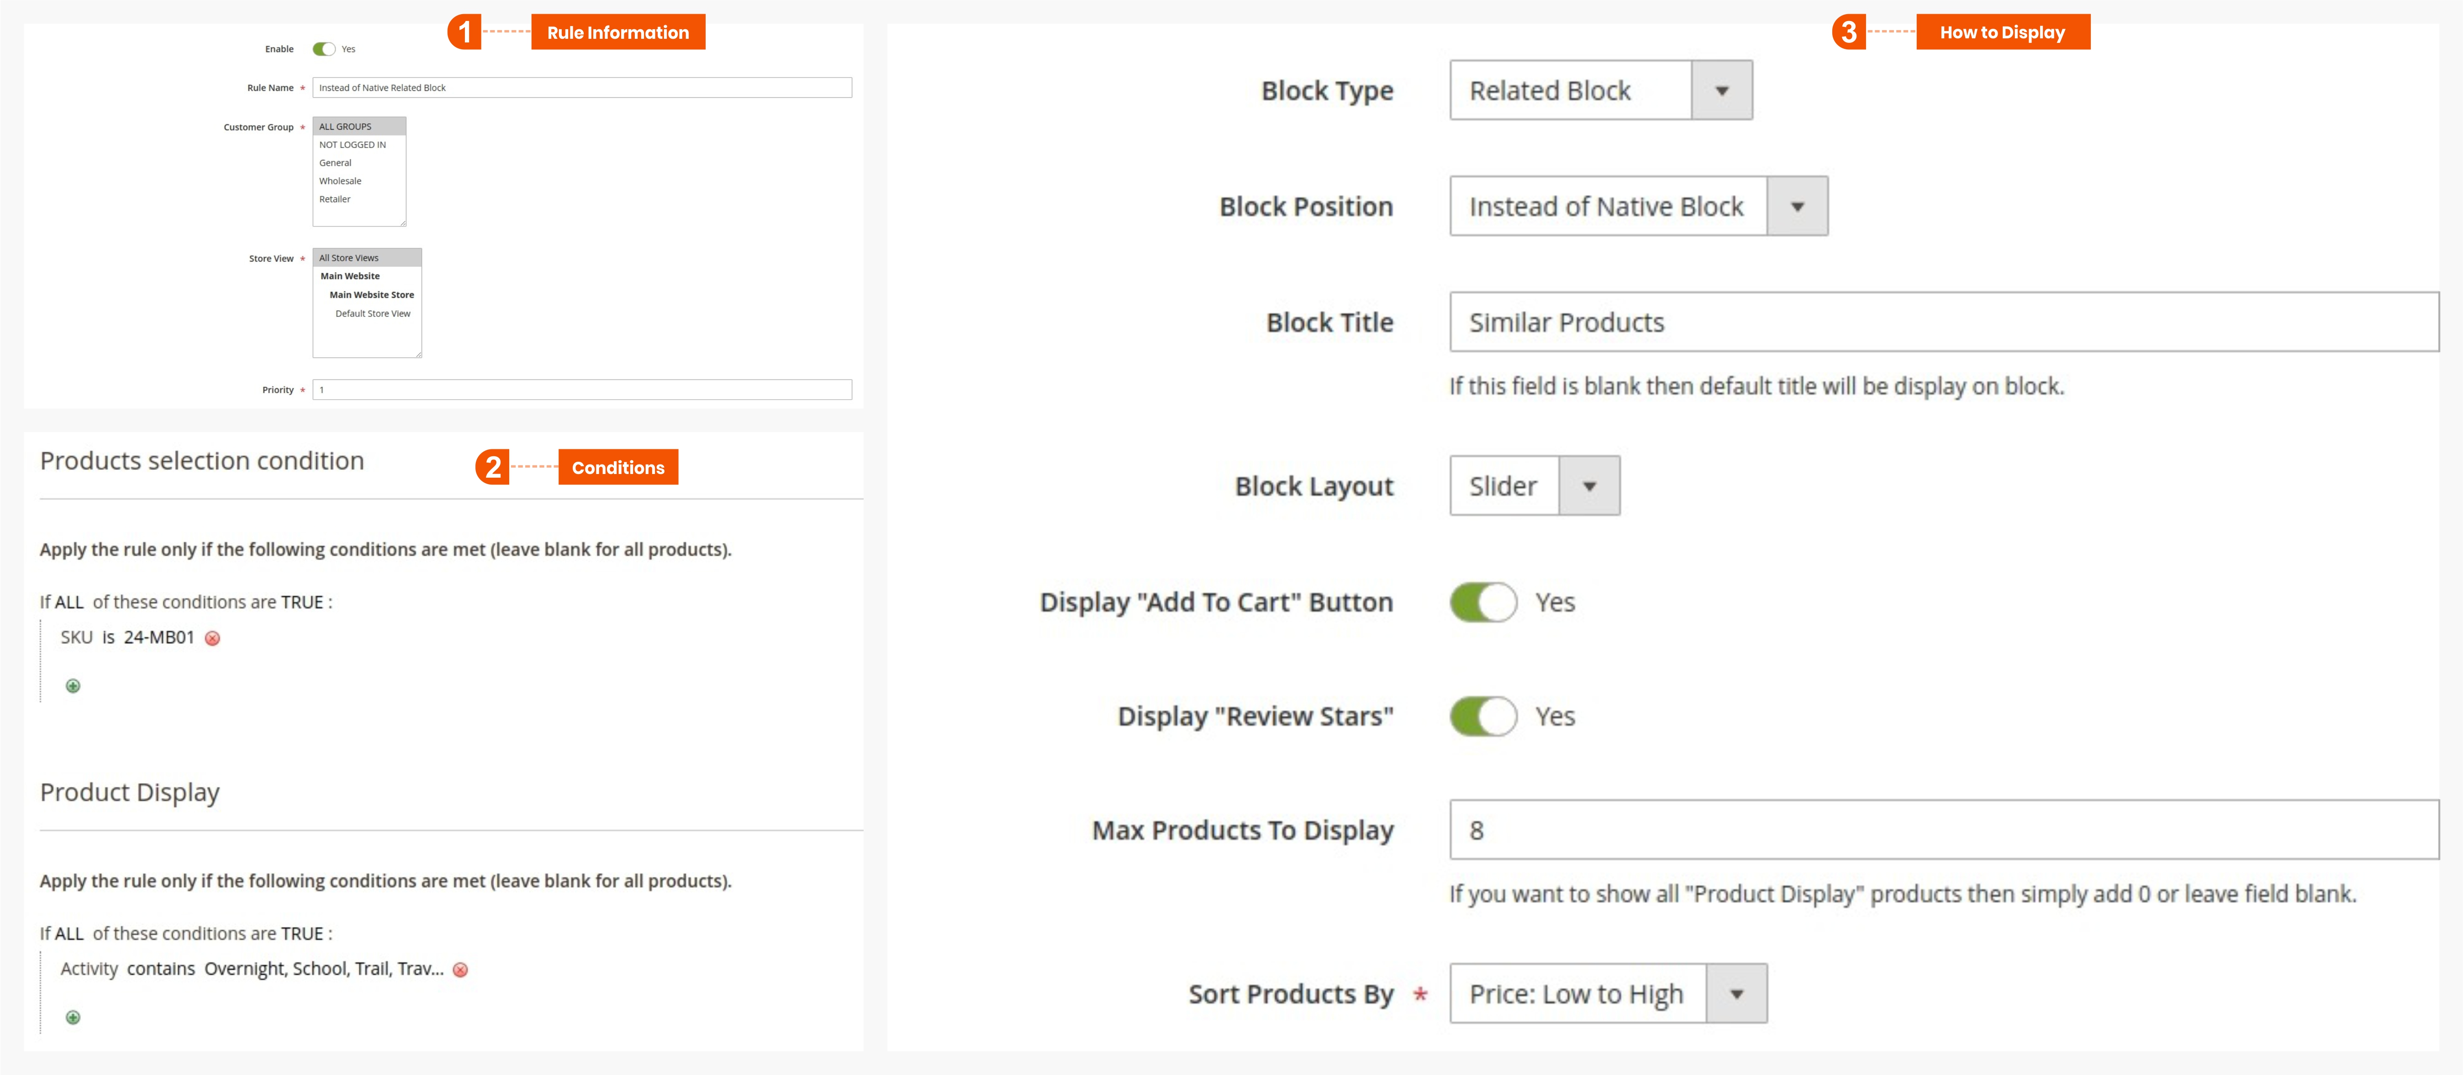
Task: Click the Max Products To Display field
Action: point(1943,830)
